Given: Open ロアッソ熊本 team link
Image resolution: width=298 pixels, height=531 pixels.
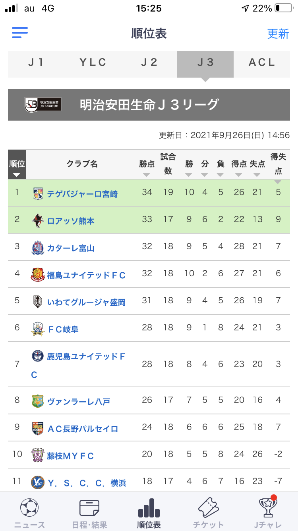Looking at the screenshot, I should point(71,221).
